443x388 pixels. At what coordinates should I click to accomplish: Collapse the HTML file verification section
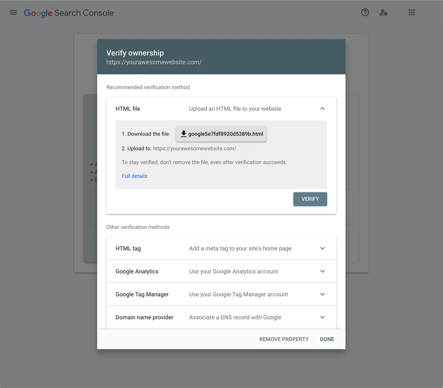322,109
